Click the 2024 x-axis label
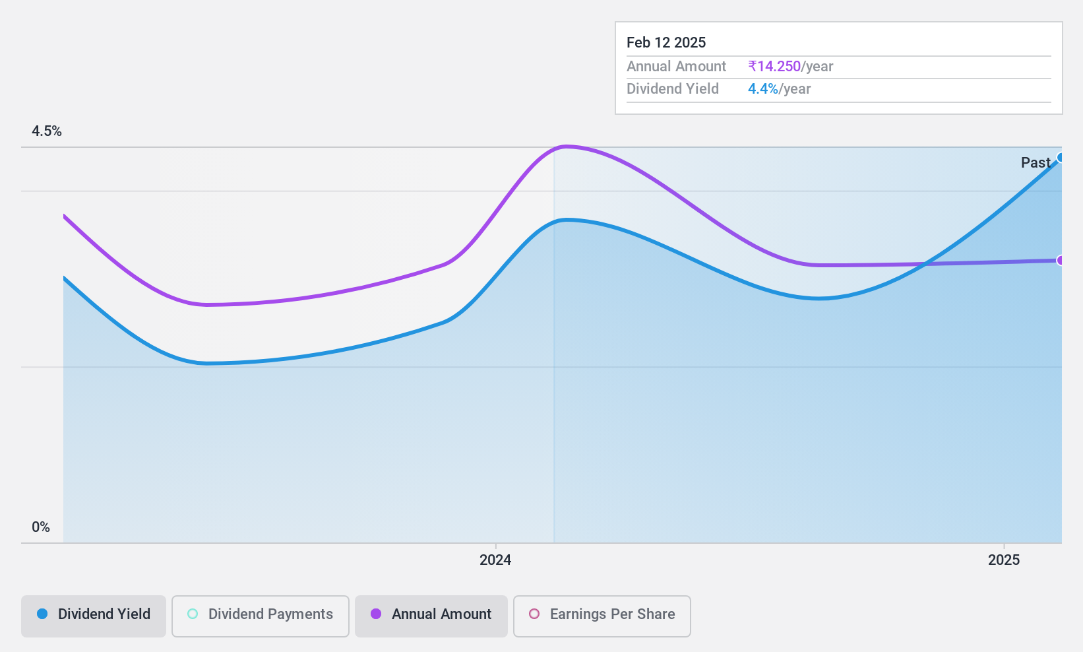This screenshot has height=652, width=1083. pyautogui.click(x=495, y=560)
